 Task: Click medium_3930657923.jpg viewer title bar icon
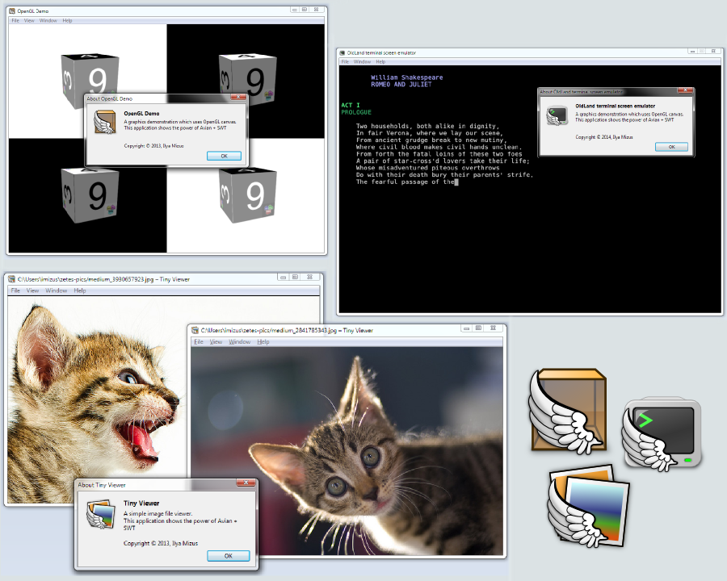pyautogui.click(x=12, y=279)
